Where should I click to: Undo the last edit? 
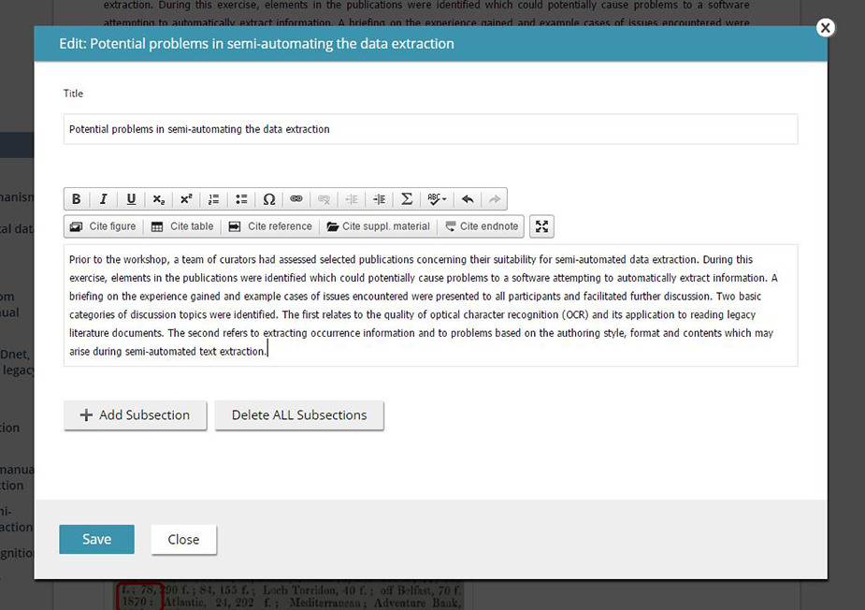click(x=468, y=199)
